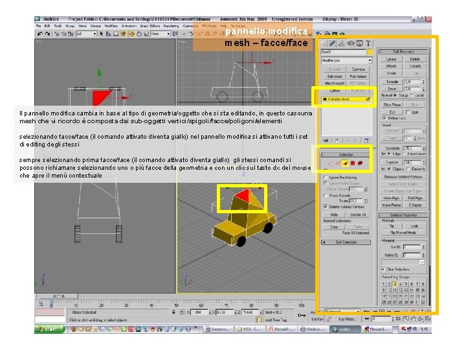
Task: Open the Modify command panel tab
Action: click(x=333, y=43)
